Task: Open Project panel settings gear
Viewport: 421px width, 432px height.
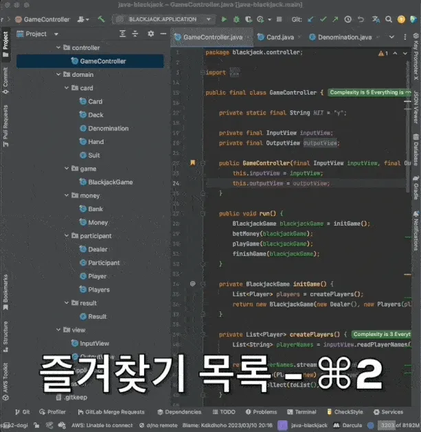Action: coord(150,34)
